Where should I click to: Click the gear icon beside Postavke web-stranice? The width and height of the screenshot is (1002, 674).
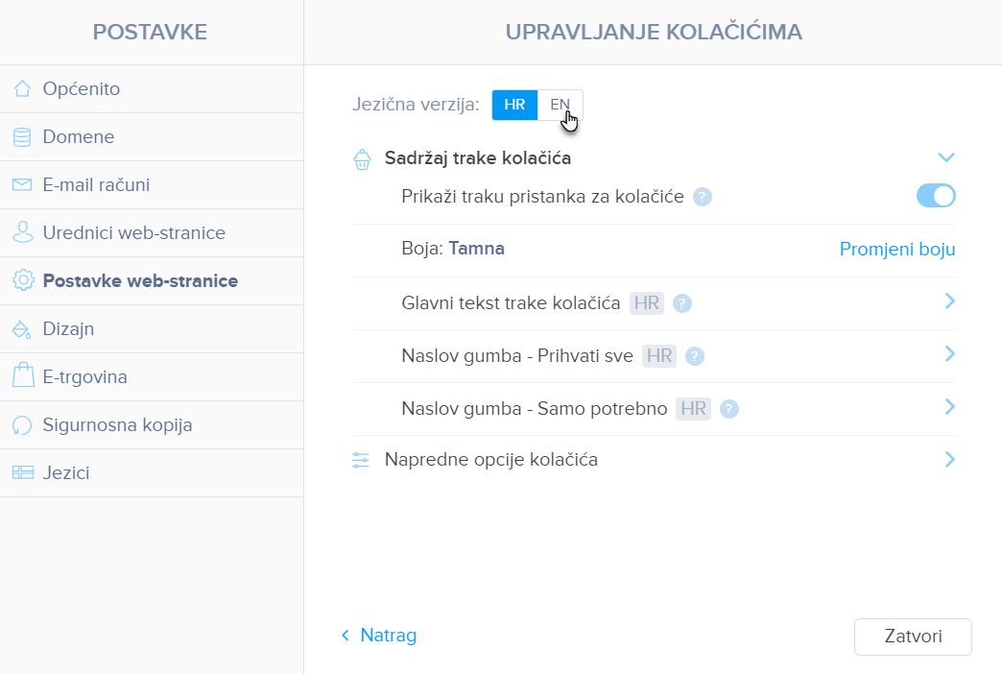[x=23, y=280]
